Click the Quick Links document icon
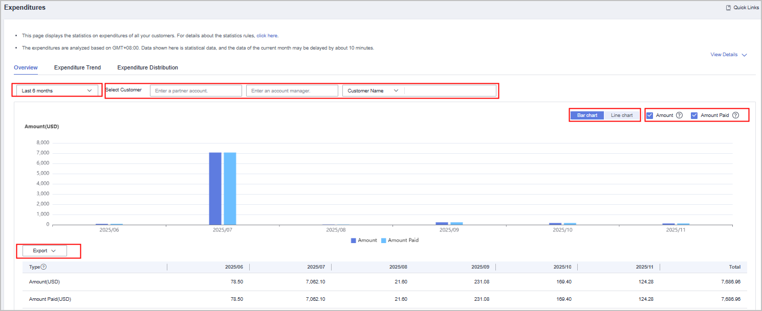The width and height of the screenshot is (762, 311). (728, 8)
